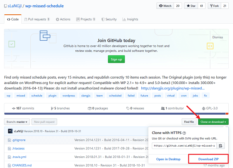
Task: View the 0 packages link
Action: (98, 108)
